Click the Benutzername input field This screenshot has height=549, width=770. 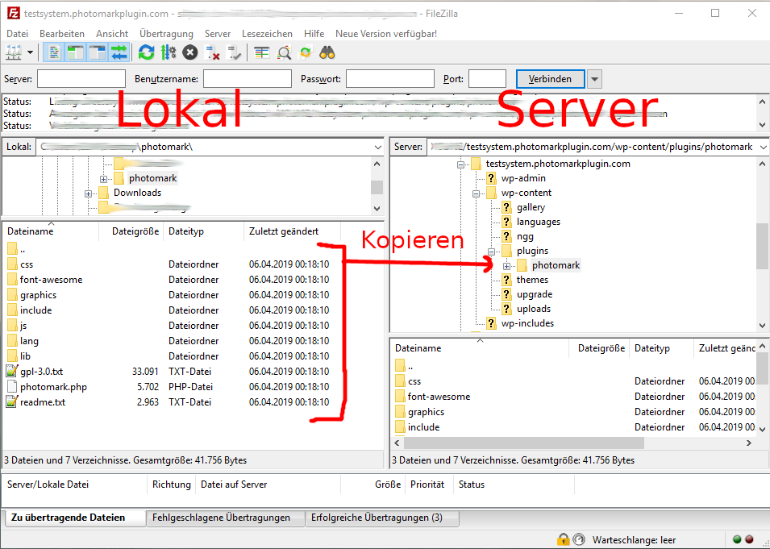(x=247, y=79)
